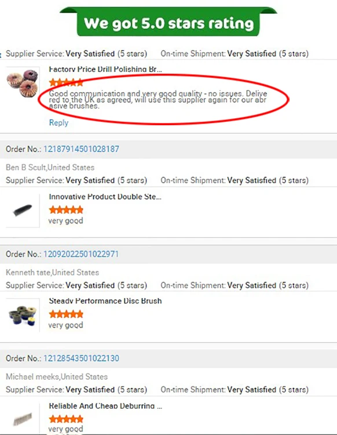337x435 pixels.
Task: Click star rating of Drill Polishing review
Action: (66, 82)
